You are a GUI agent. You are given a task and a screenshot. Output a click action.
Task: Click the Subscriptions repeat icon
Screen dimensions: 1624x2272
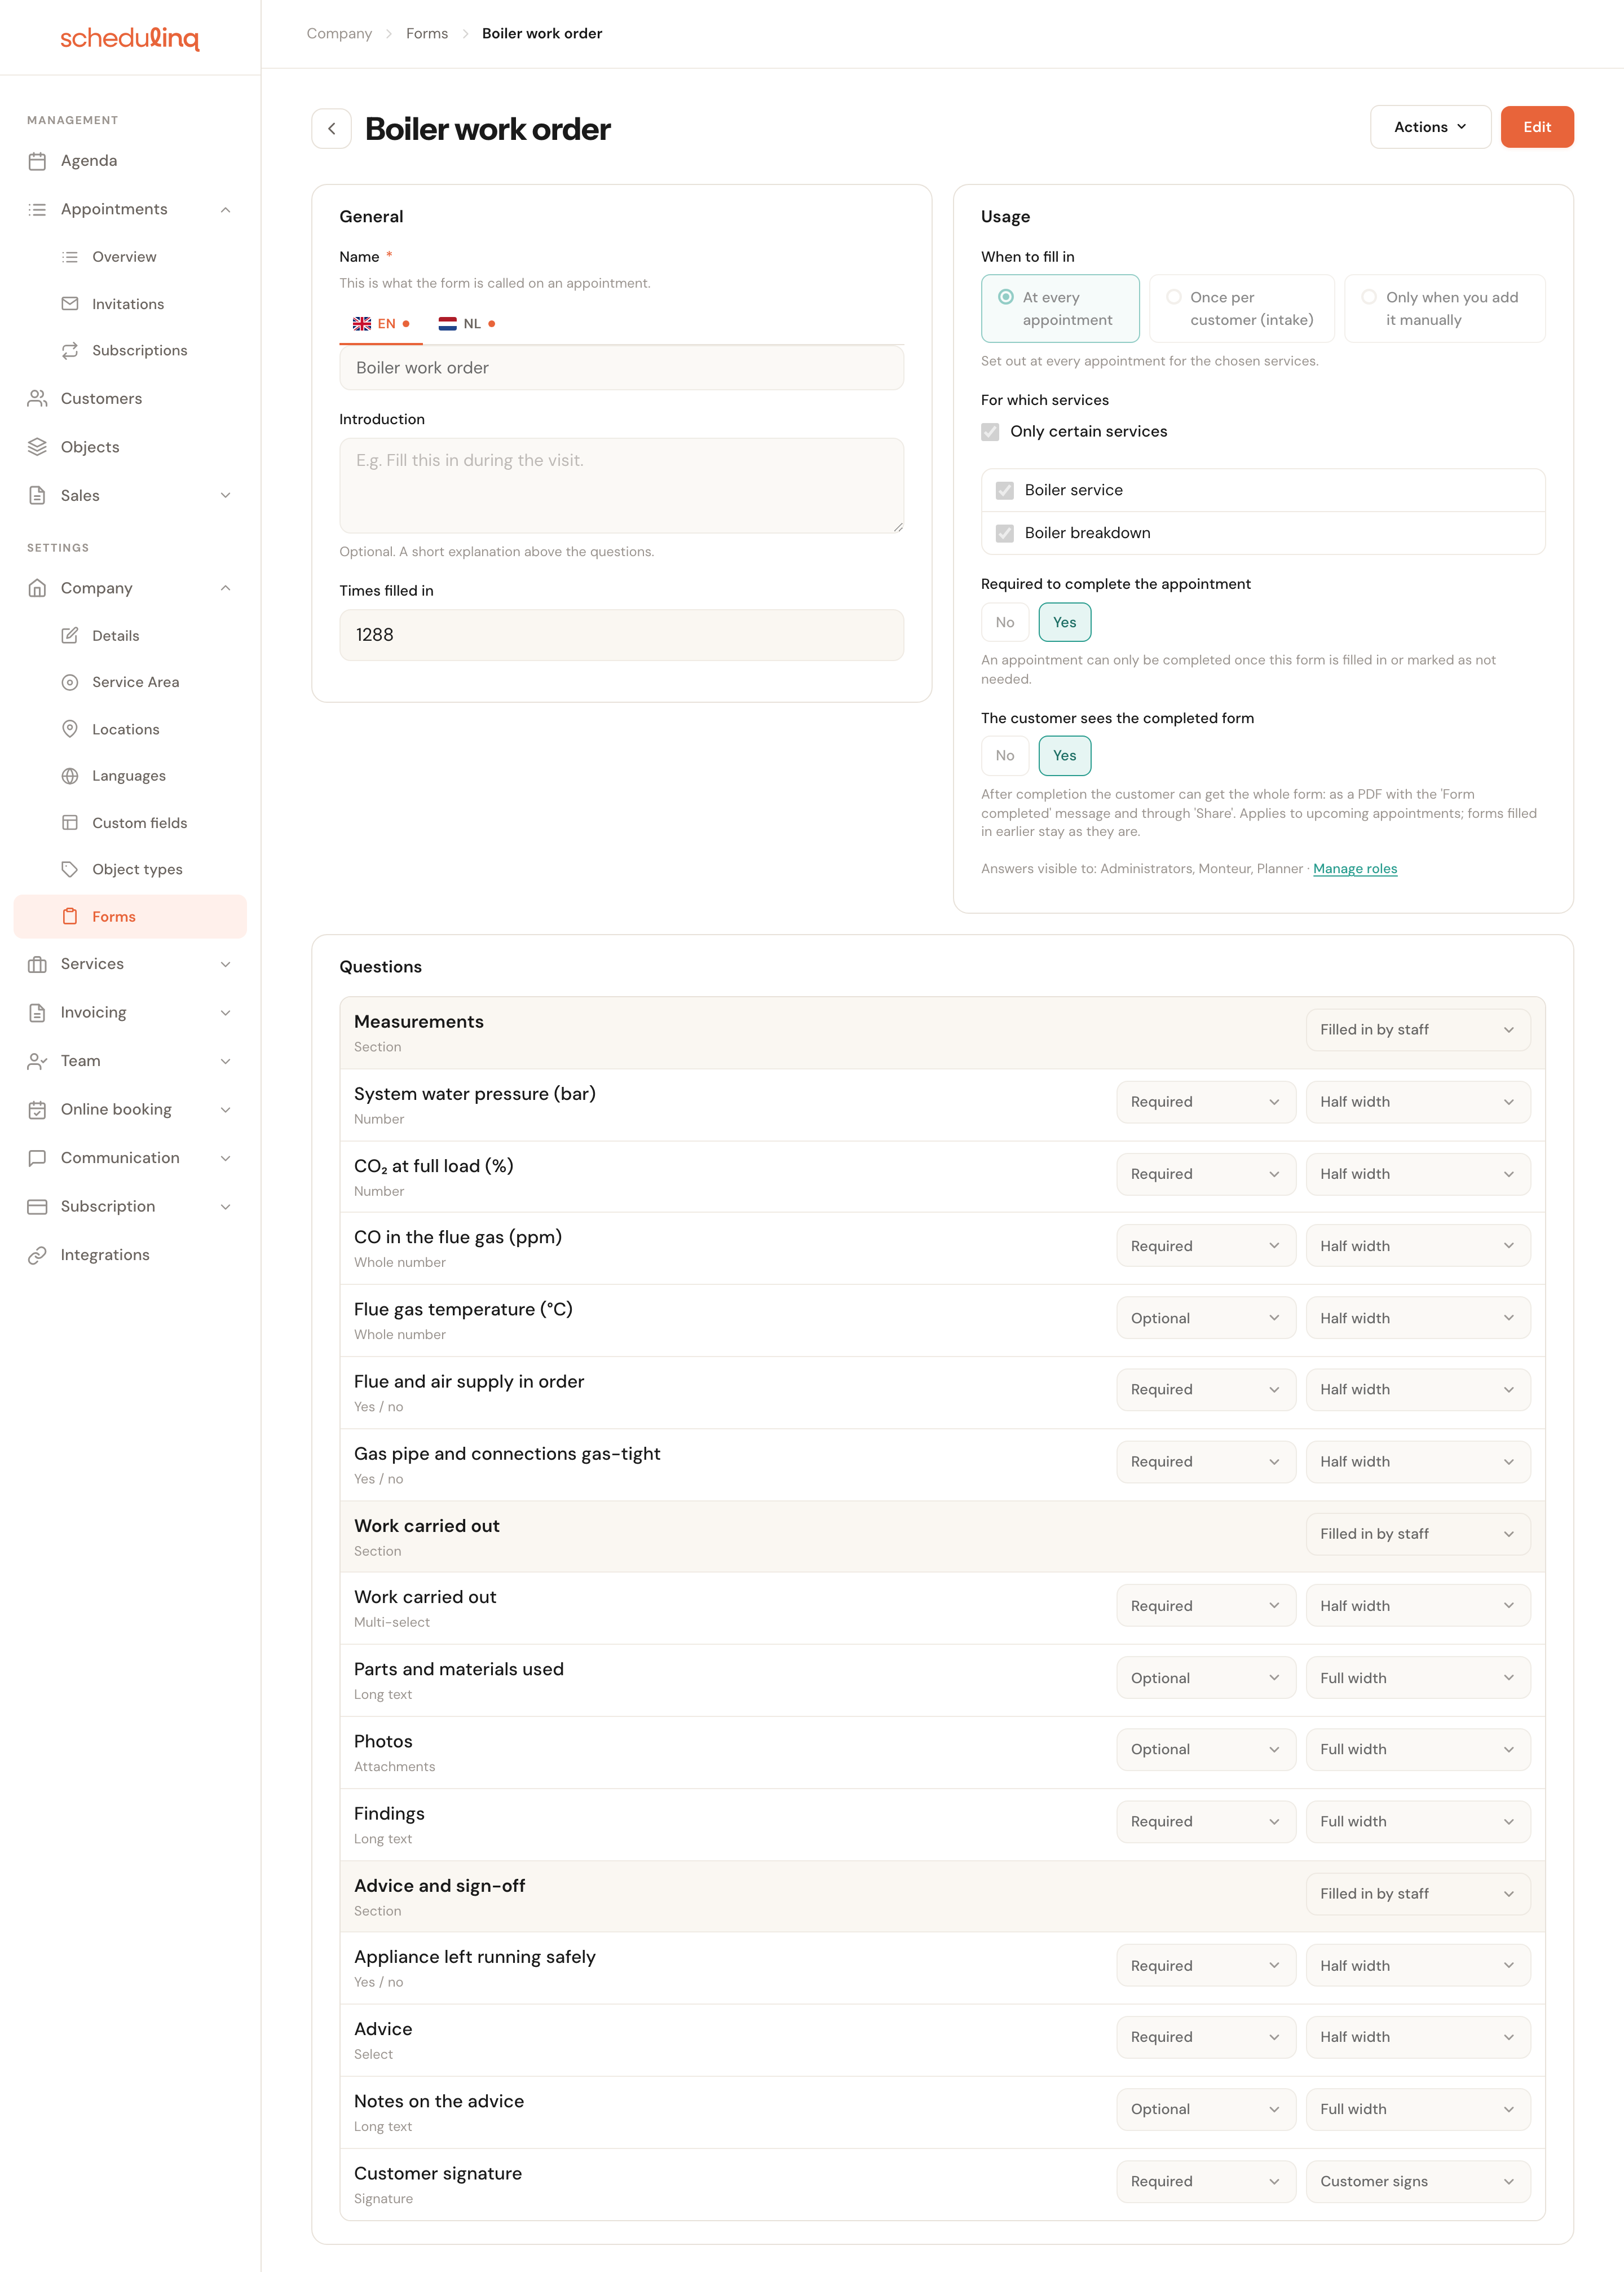point(70,351)
